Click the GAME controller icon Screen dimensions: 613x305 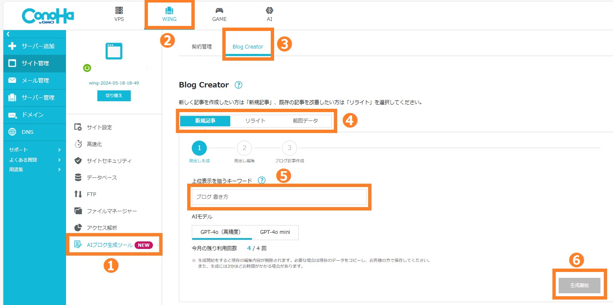coord(219,10)
